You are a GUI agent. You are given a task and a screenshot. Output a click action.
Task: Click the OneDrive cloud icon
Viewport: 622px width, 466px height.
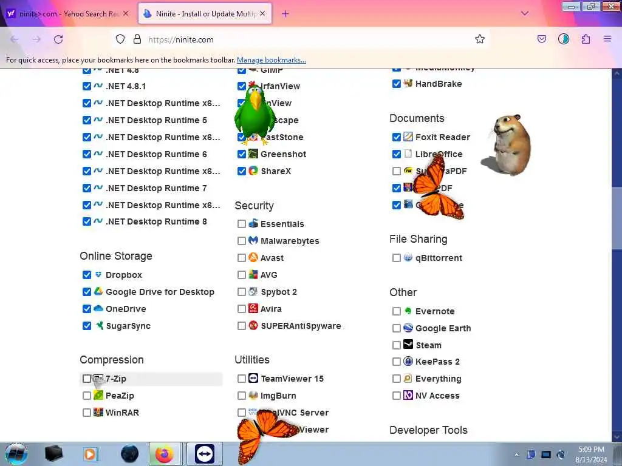(98, 308)
